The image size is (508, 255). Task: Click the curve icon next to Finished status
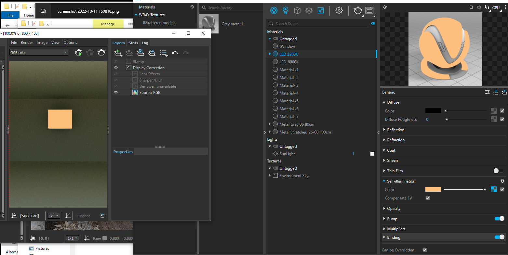point(68,216)
